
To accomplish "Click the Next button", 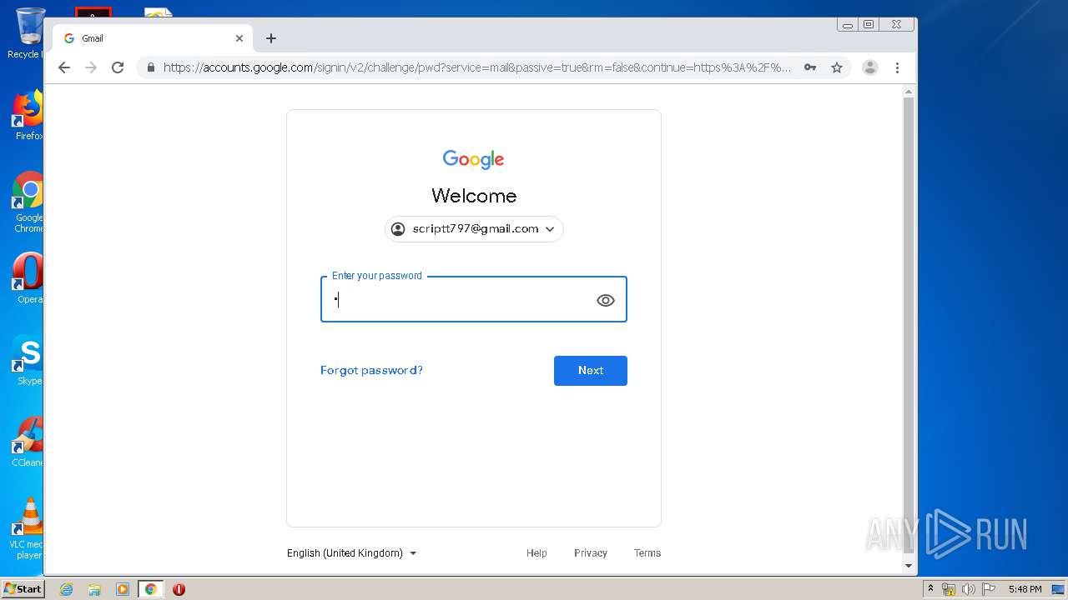I will click(591, 371).
